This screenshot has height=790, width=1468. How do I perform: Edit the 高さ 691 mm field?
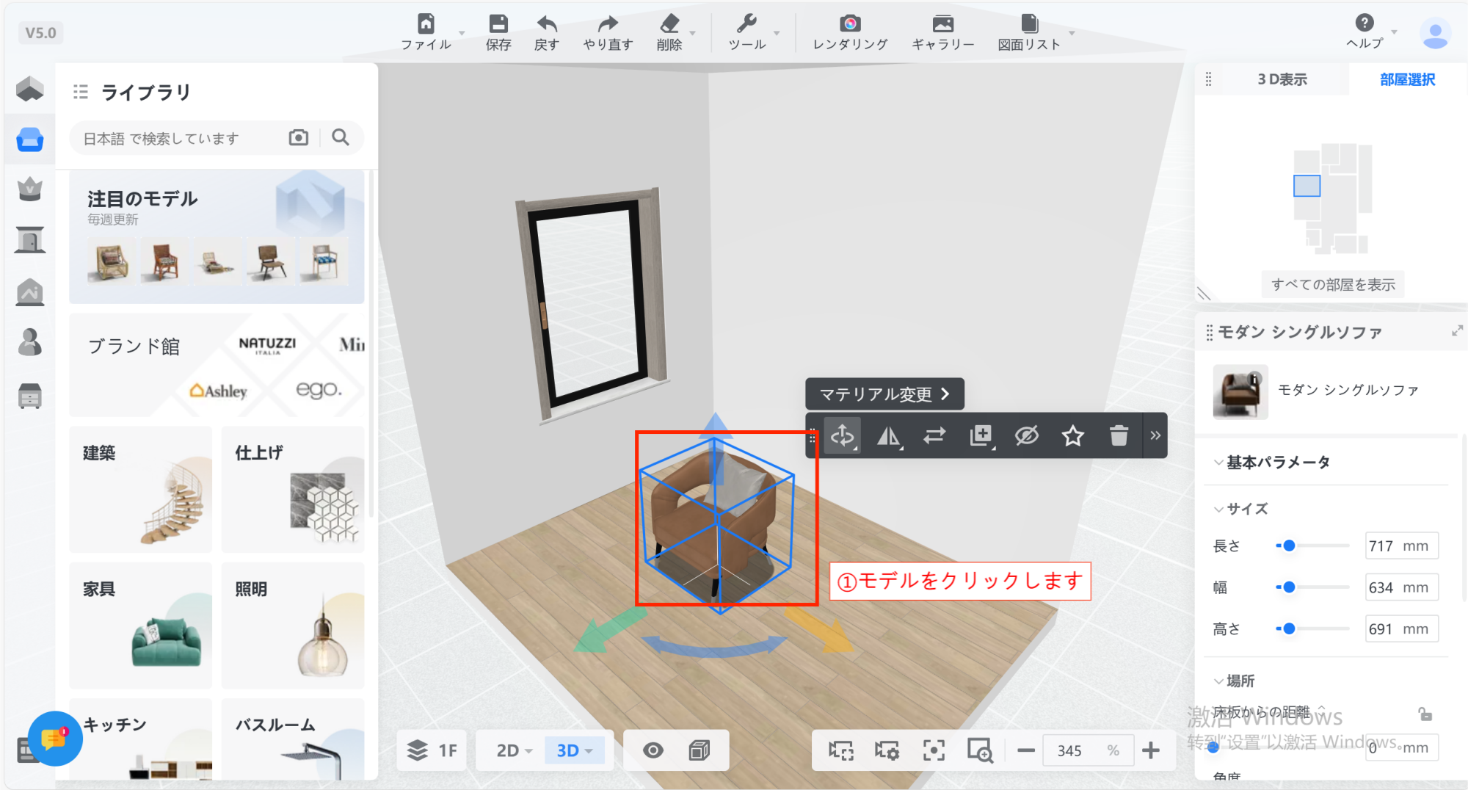point(1401,628)
